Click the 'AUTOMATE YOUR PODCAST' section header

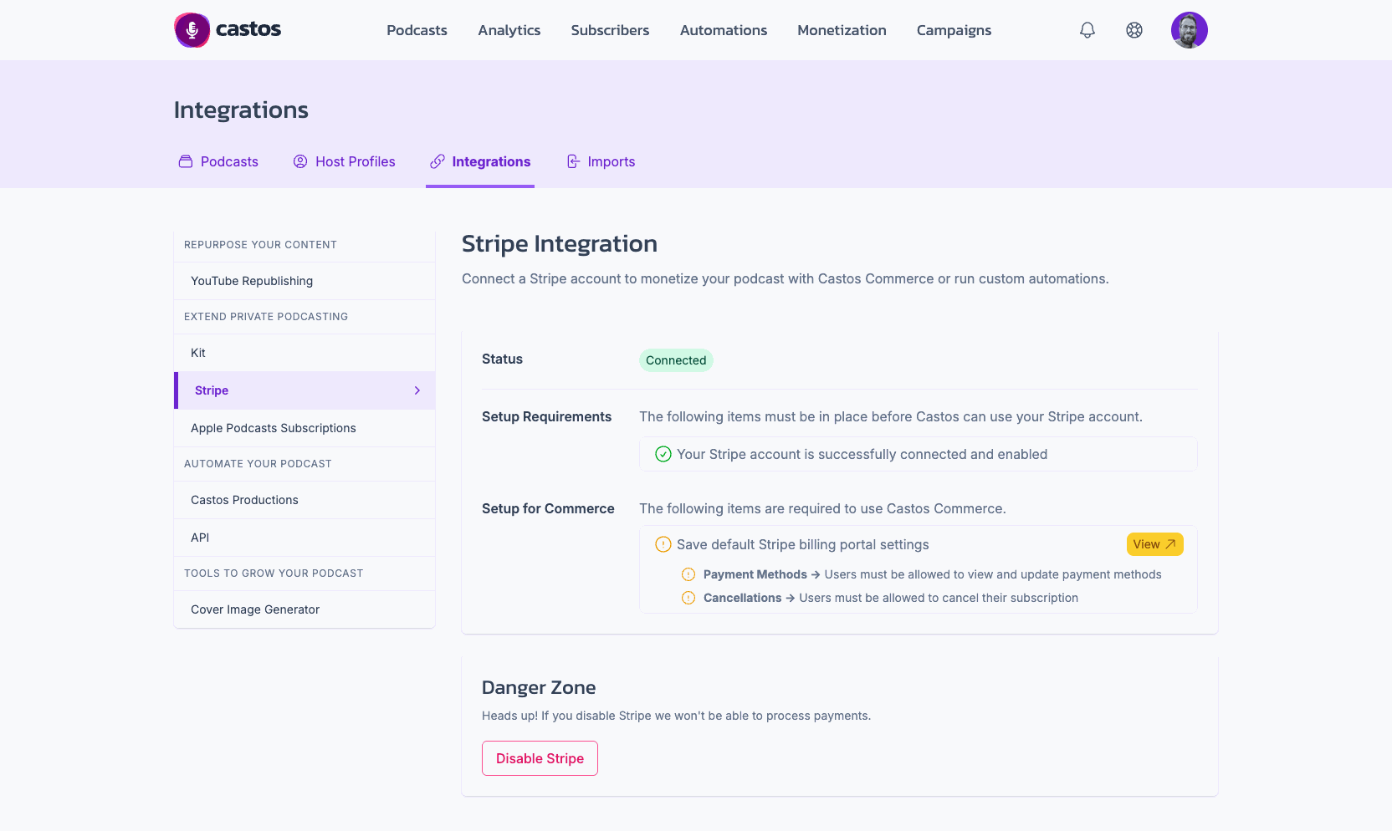coord(258,464)
